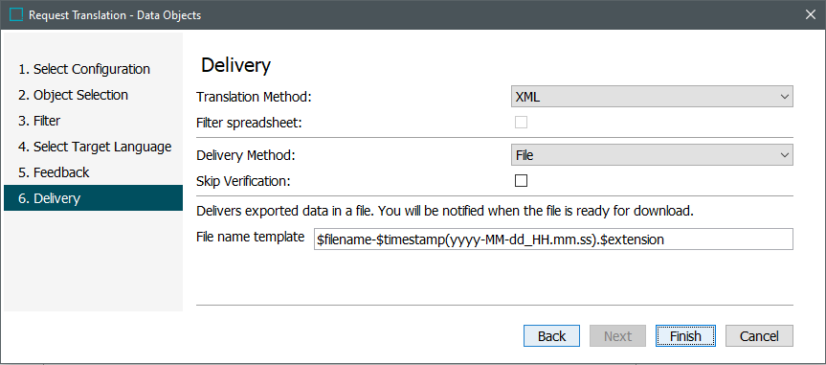Viewport: 826px width, 365px height.
Task: Select the highlighted 6. Delivery step
Action: tap(93, 198)
